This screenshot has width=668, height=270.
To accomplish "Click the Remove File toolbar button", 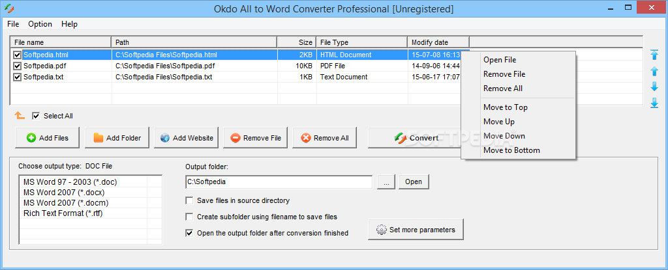I will click(x=255, y=138).
